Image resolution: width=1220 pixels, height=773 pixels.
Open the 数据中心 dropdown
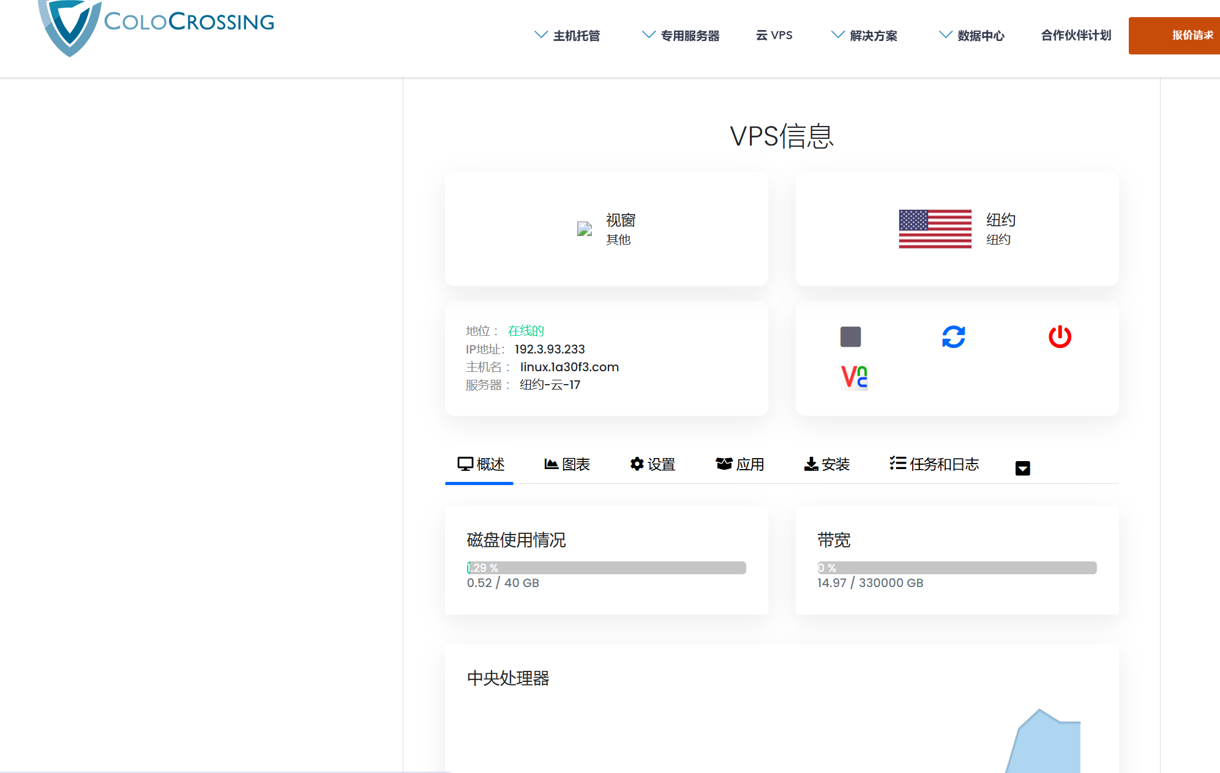979,35
